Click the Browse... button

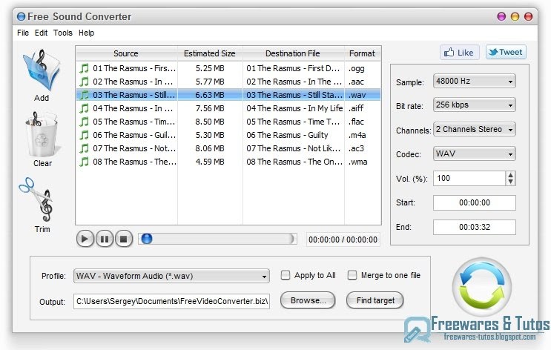pyautogui.click(x=308, y=300)
